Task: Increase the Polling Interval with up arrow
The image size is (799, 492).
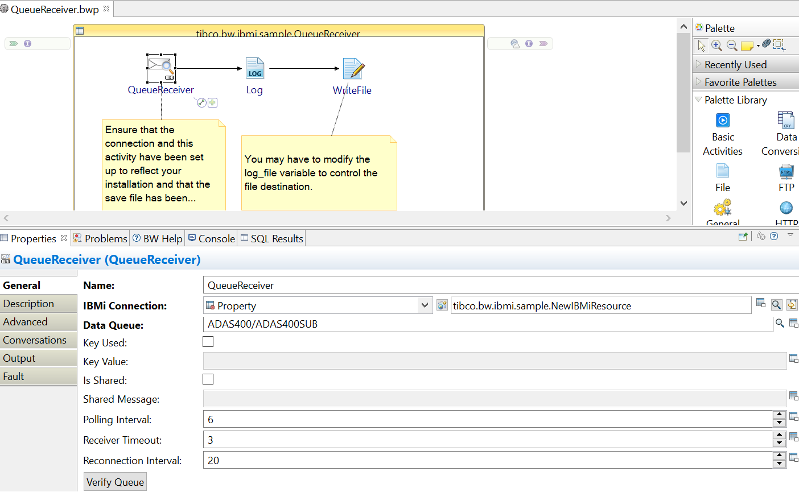Action: [779, 415]
